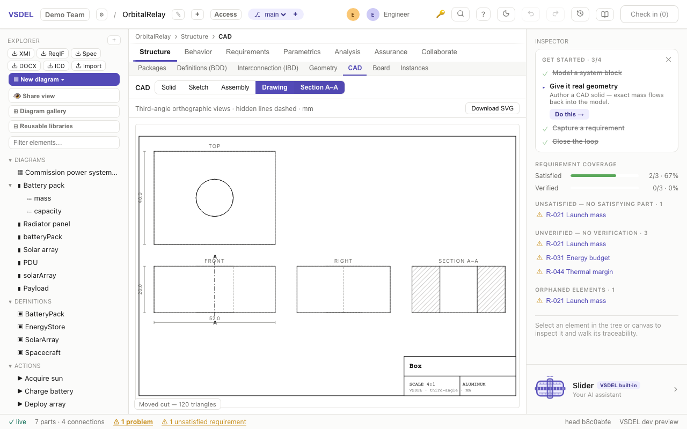Viewport: 687px width, 429px height.
Task: Switch to the Parametrics tab
Action: (x=302, y=52)
